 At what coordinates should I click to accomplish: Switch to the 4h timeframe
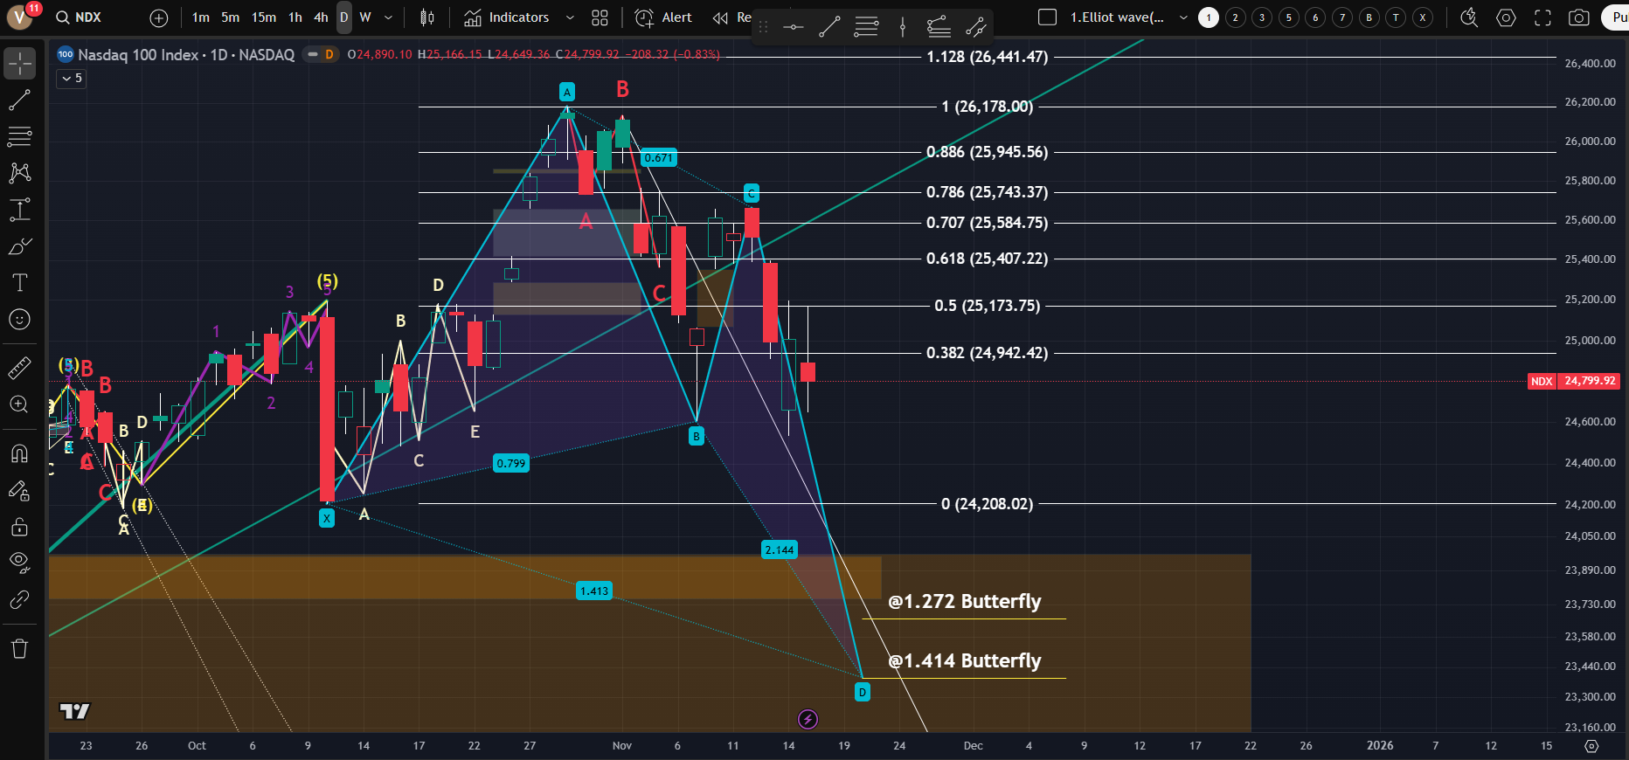(x=321, y=17)
